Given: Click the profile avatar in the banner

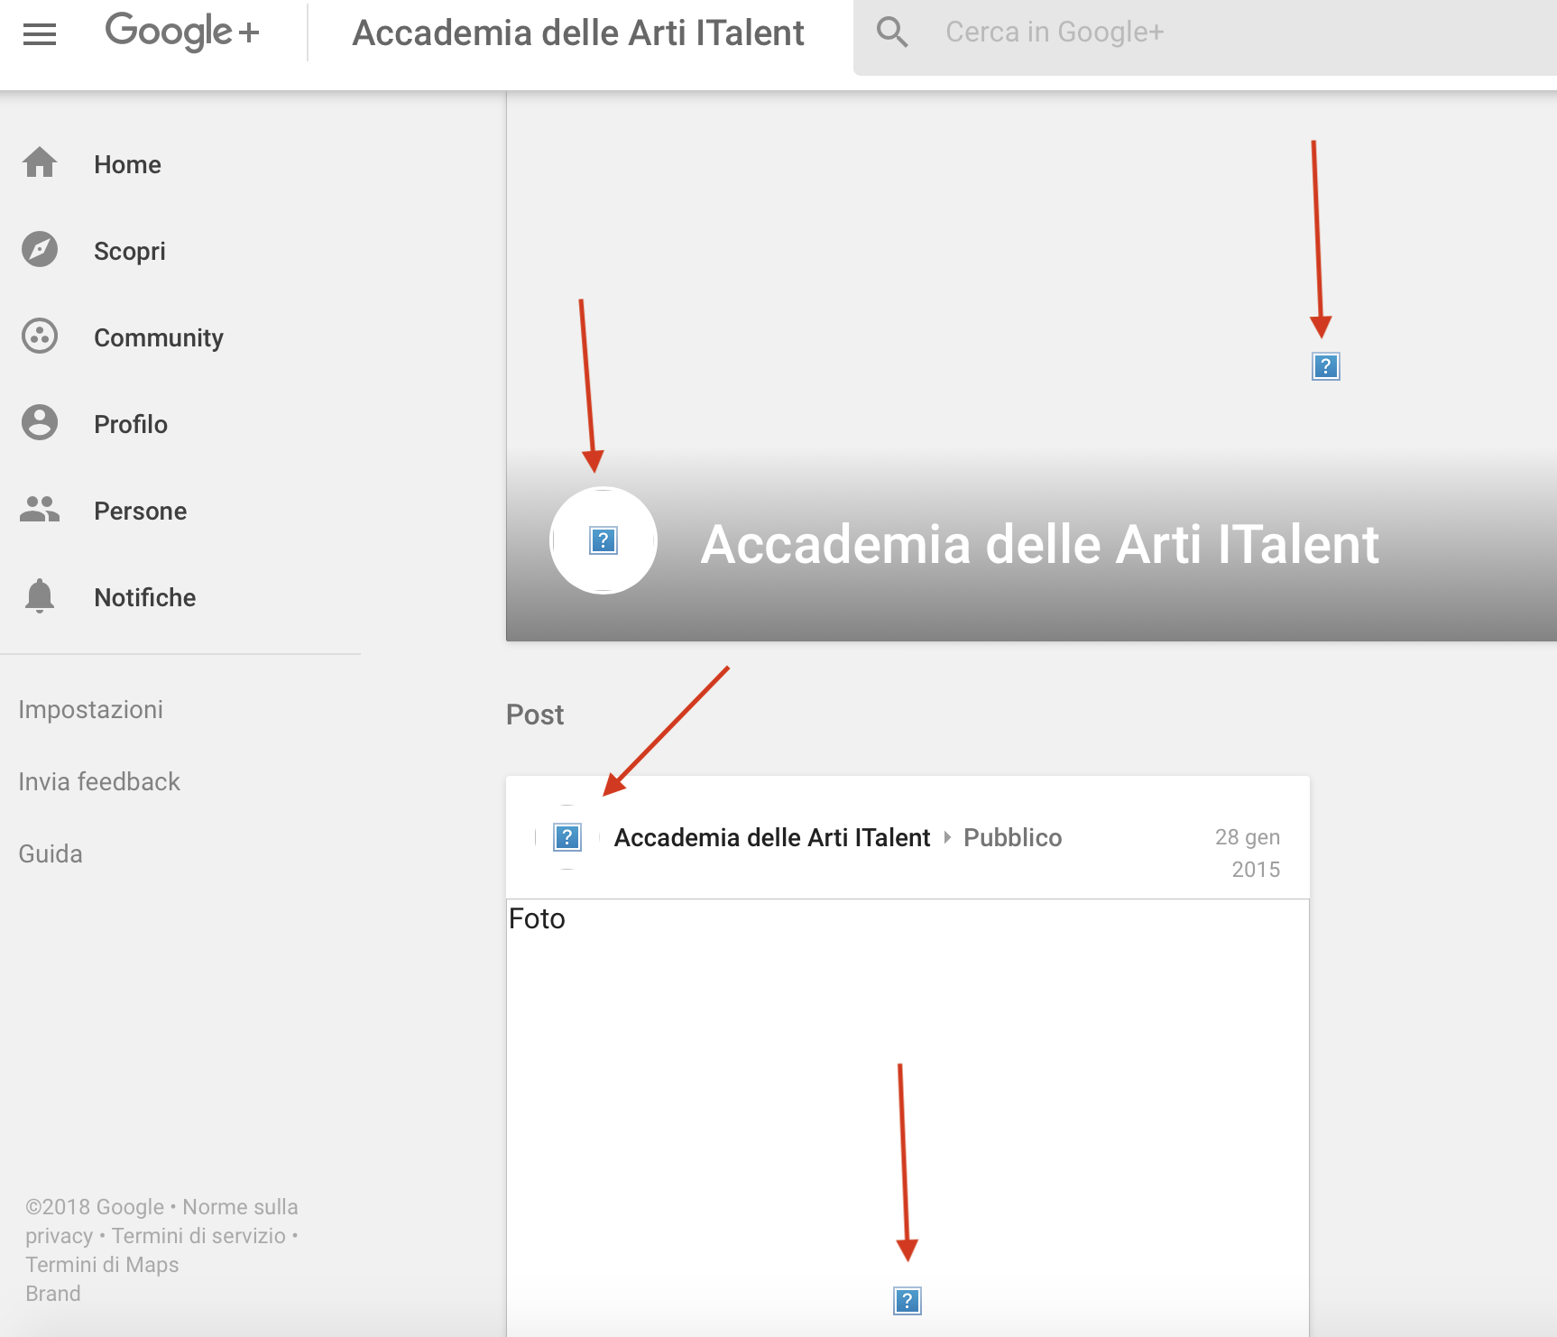Looking at the screenshot, I should [x=603, y=540].
